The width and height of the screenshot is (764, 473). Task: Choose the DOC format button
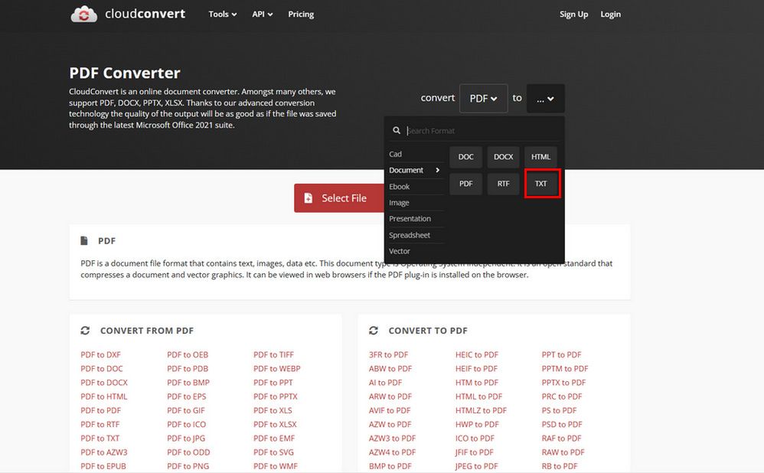pos(465,157)
